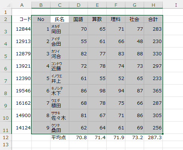The image size is (183, 150).
Task: Select the 国語 header cell
Action: [78, 19]
